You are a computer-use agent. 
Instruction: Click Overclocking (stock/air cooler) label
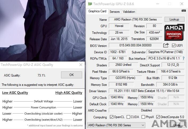coord(43,114)
